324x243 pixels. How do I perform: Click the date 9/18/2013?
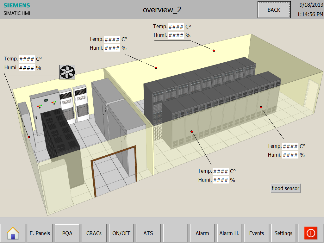coord(311,5)
